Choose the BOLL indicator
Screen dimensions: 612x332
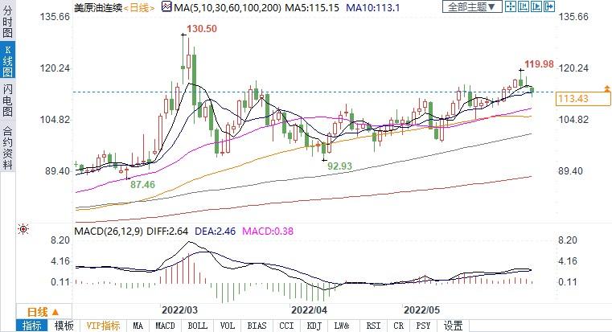click(197, 326)
